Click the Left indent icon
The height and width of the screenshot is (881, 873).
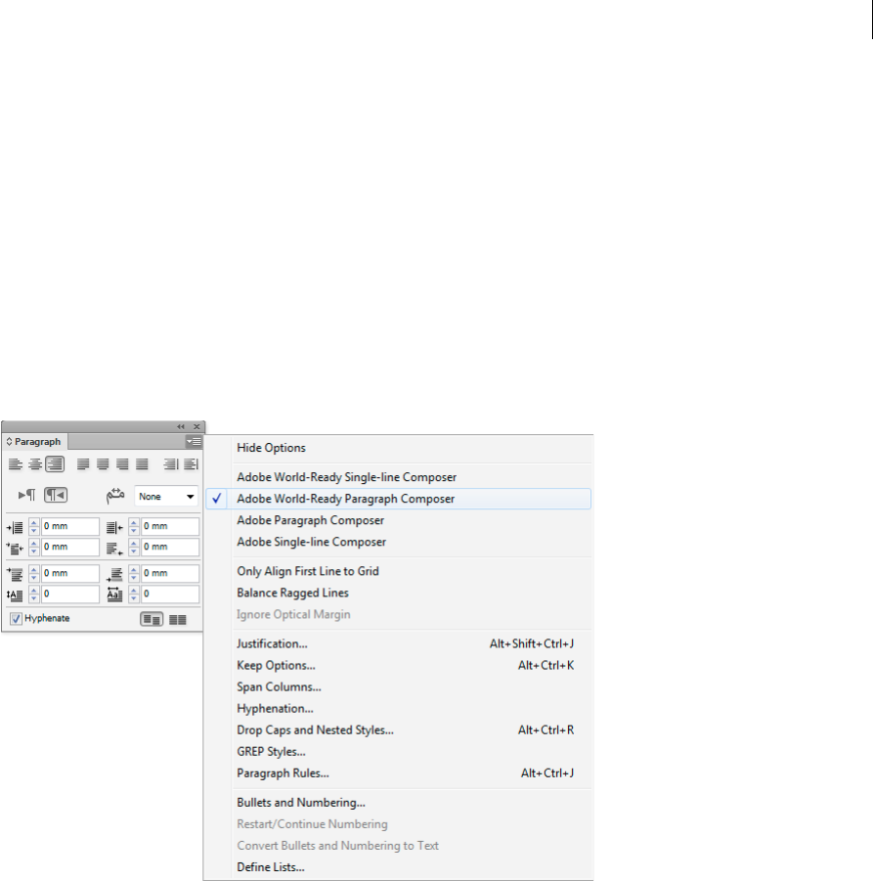tap(15, 528)
